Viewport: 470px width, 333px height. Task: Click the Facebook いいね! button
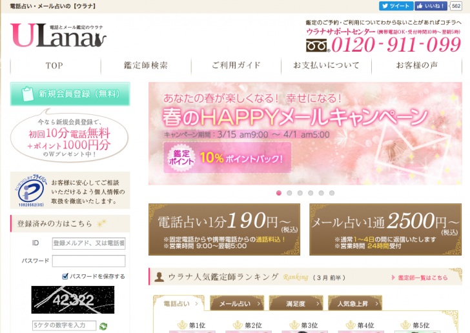tap(431, 6)
